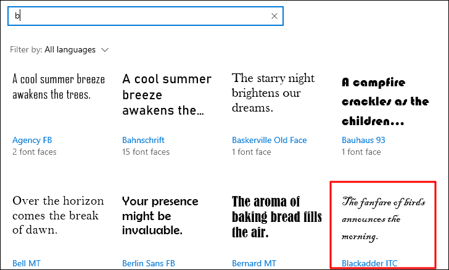Screen dimensions: 449x270
Task: Expand the filter chevron arrow
Action: point(105,50)
